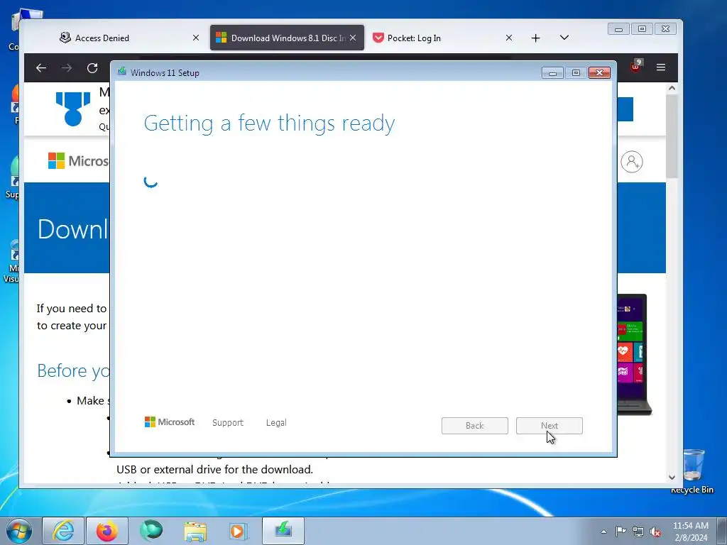The width and height of the screenshot is (727, 545).
Task: Click the muted volume tray icon
Action: point(655,532)
